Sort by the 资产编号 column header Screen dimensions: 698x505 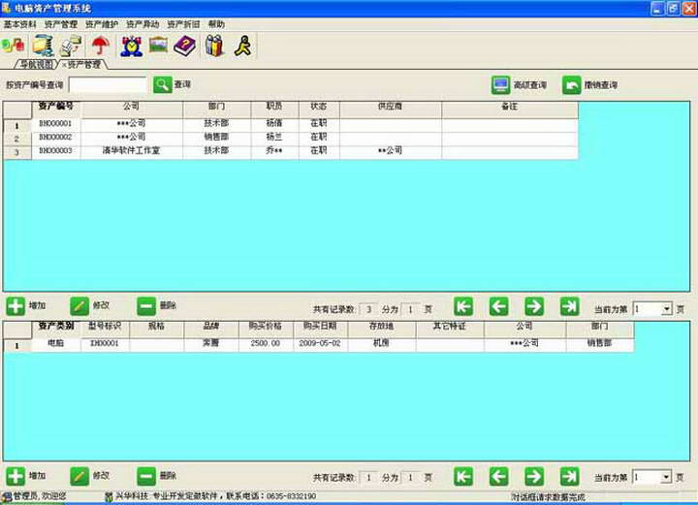point(56,108)
